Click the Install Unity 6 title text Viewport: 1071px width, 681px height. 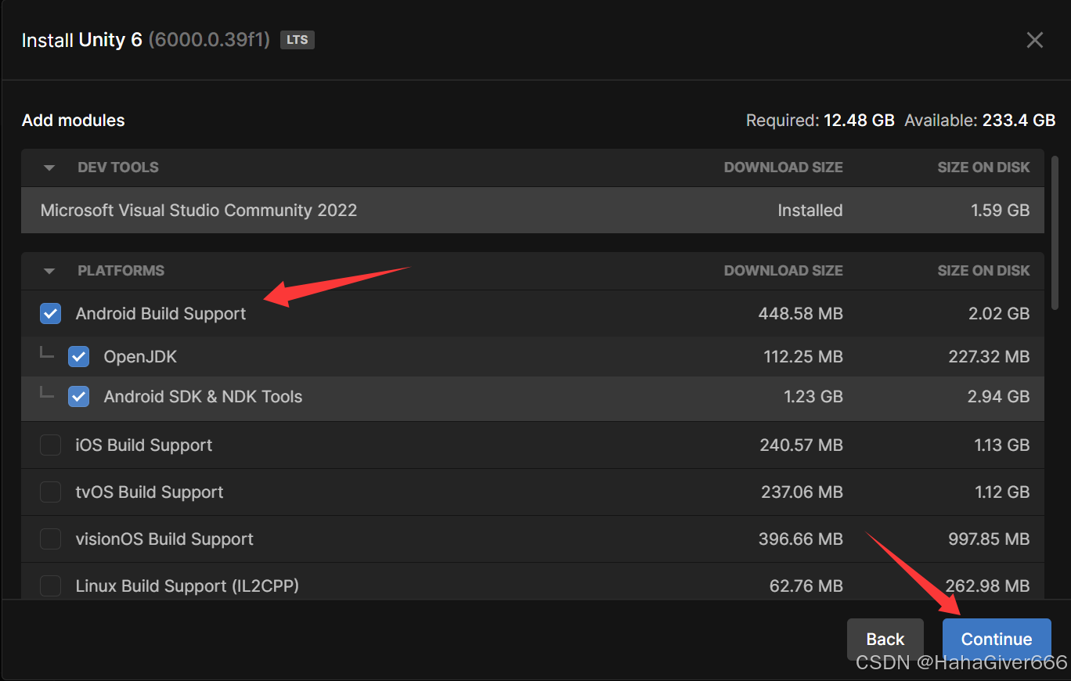(82, 40)
